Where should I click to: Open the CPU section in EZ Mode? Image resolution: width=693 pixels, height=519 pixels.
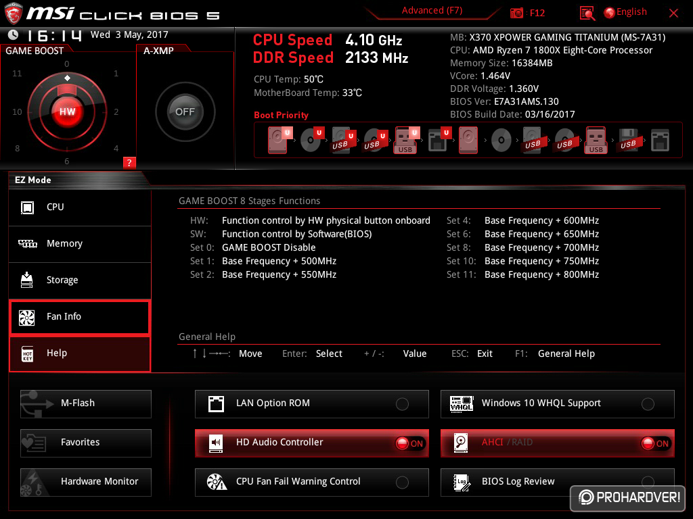80,207
